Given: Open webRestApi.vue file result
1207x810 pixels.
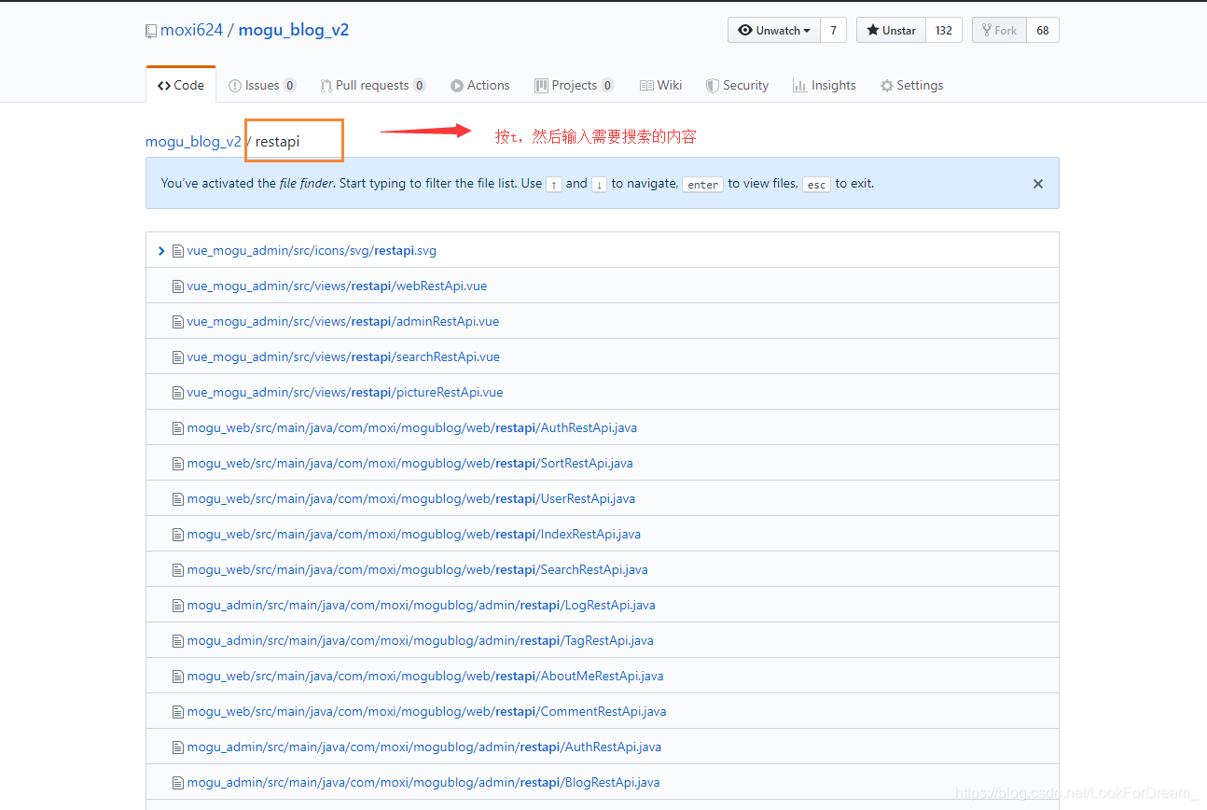Looking at the screenshot, I should (x=337, y=286).
